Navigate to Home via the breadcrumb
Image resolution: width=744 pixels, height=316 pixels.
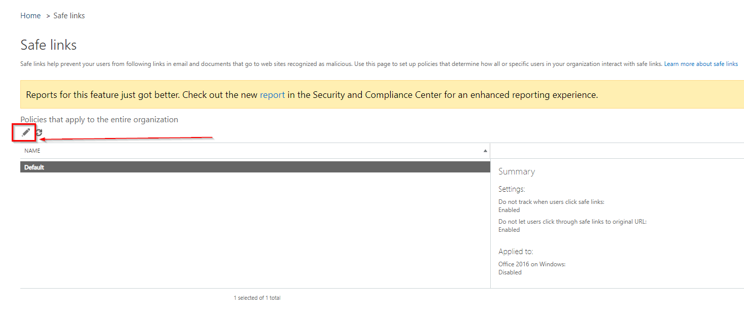[30, 15]
